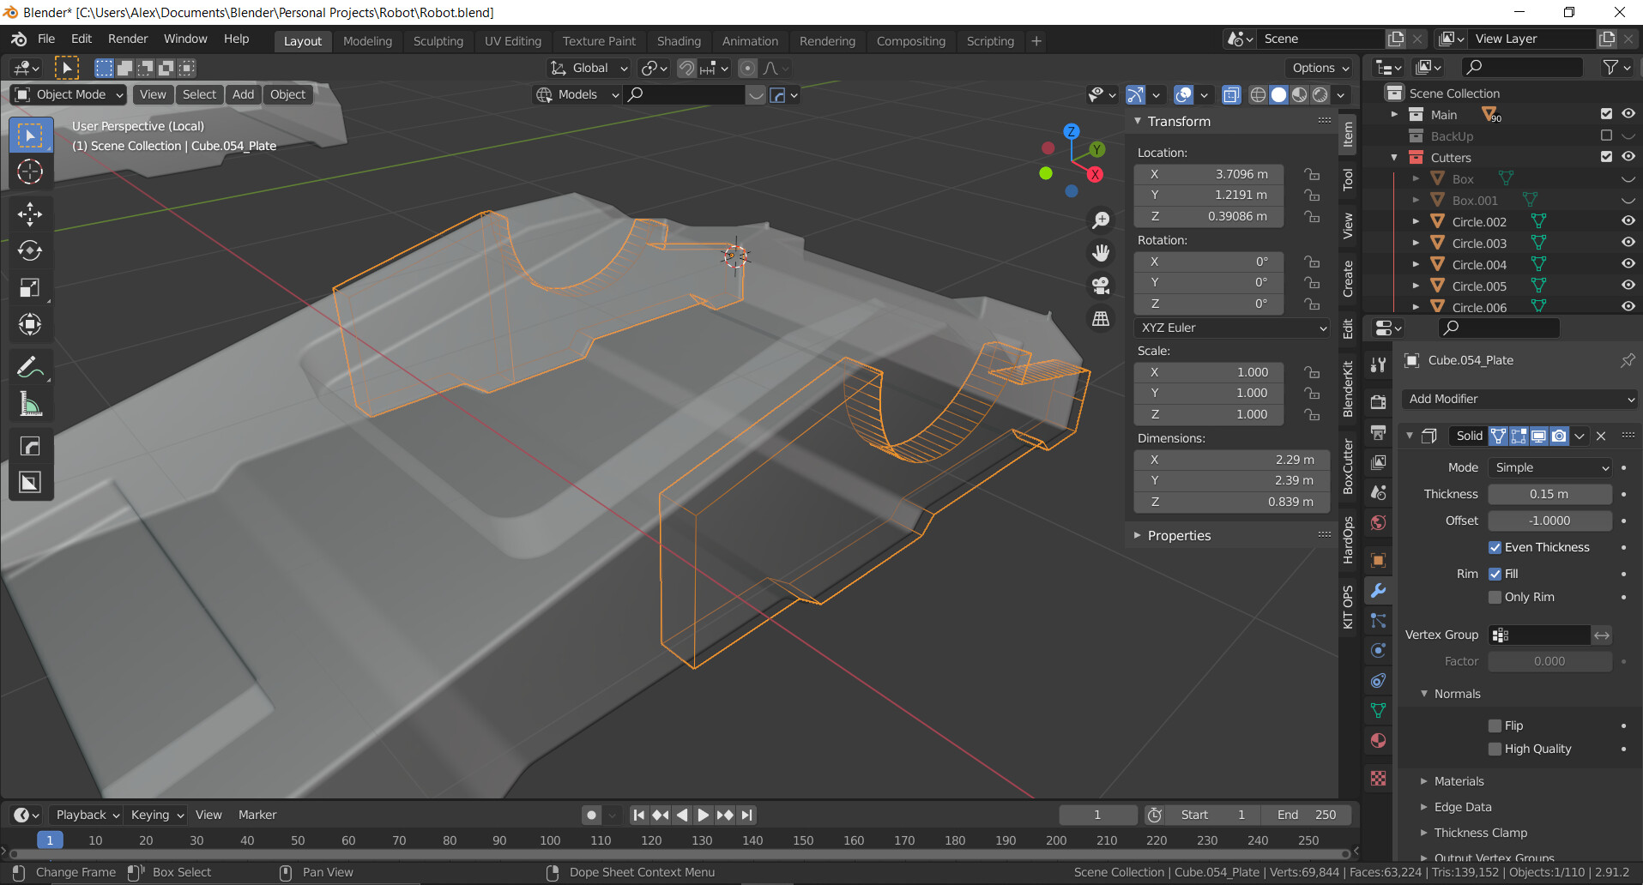Click the Vertex Group input field

(x=1540, y=635)
